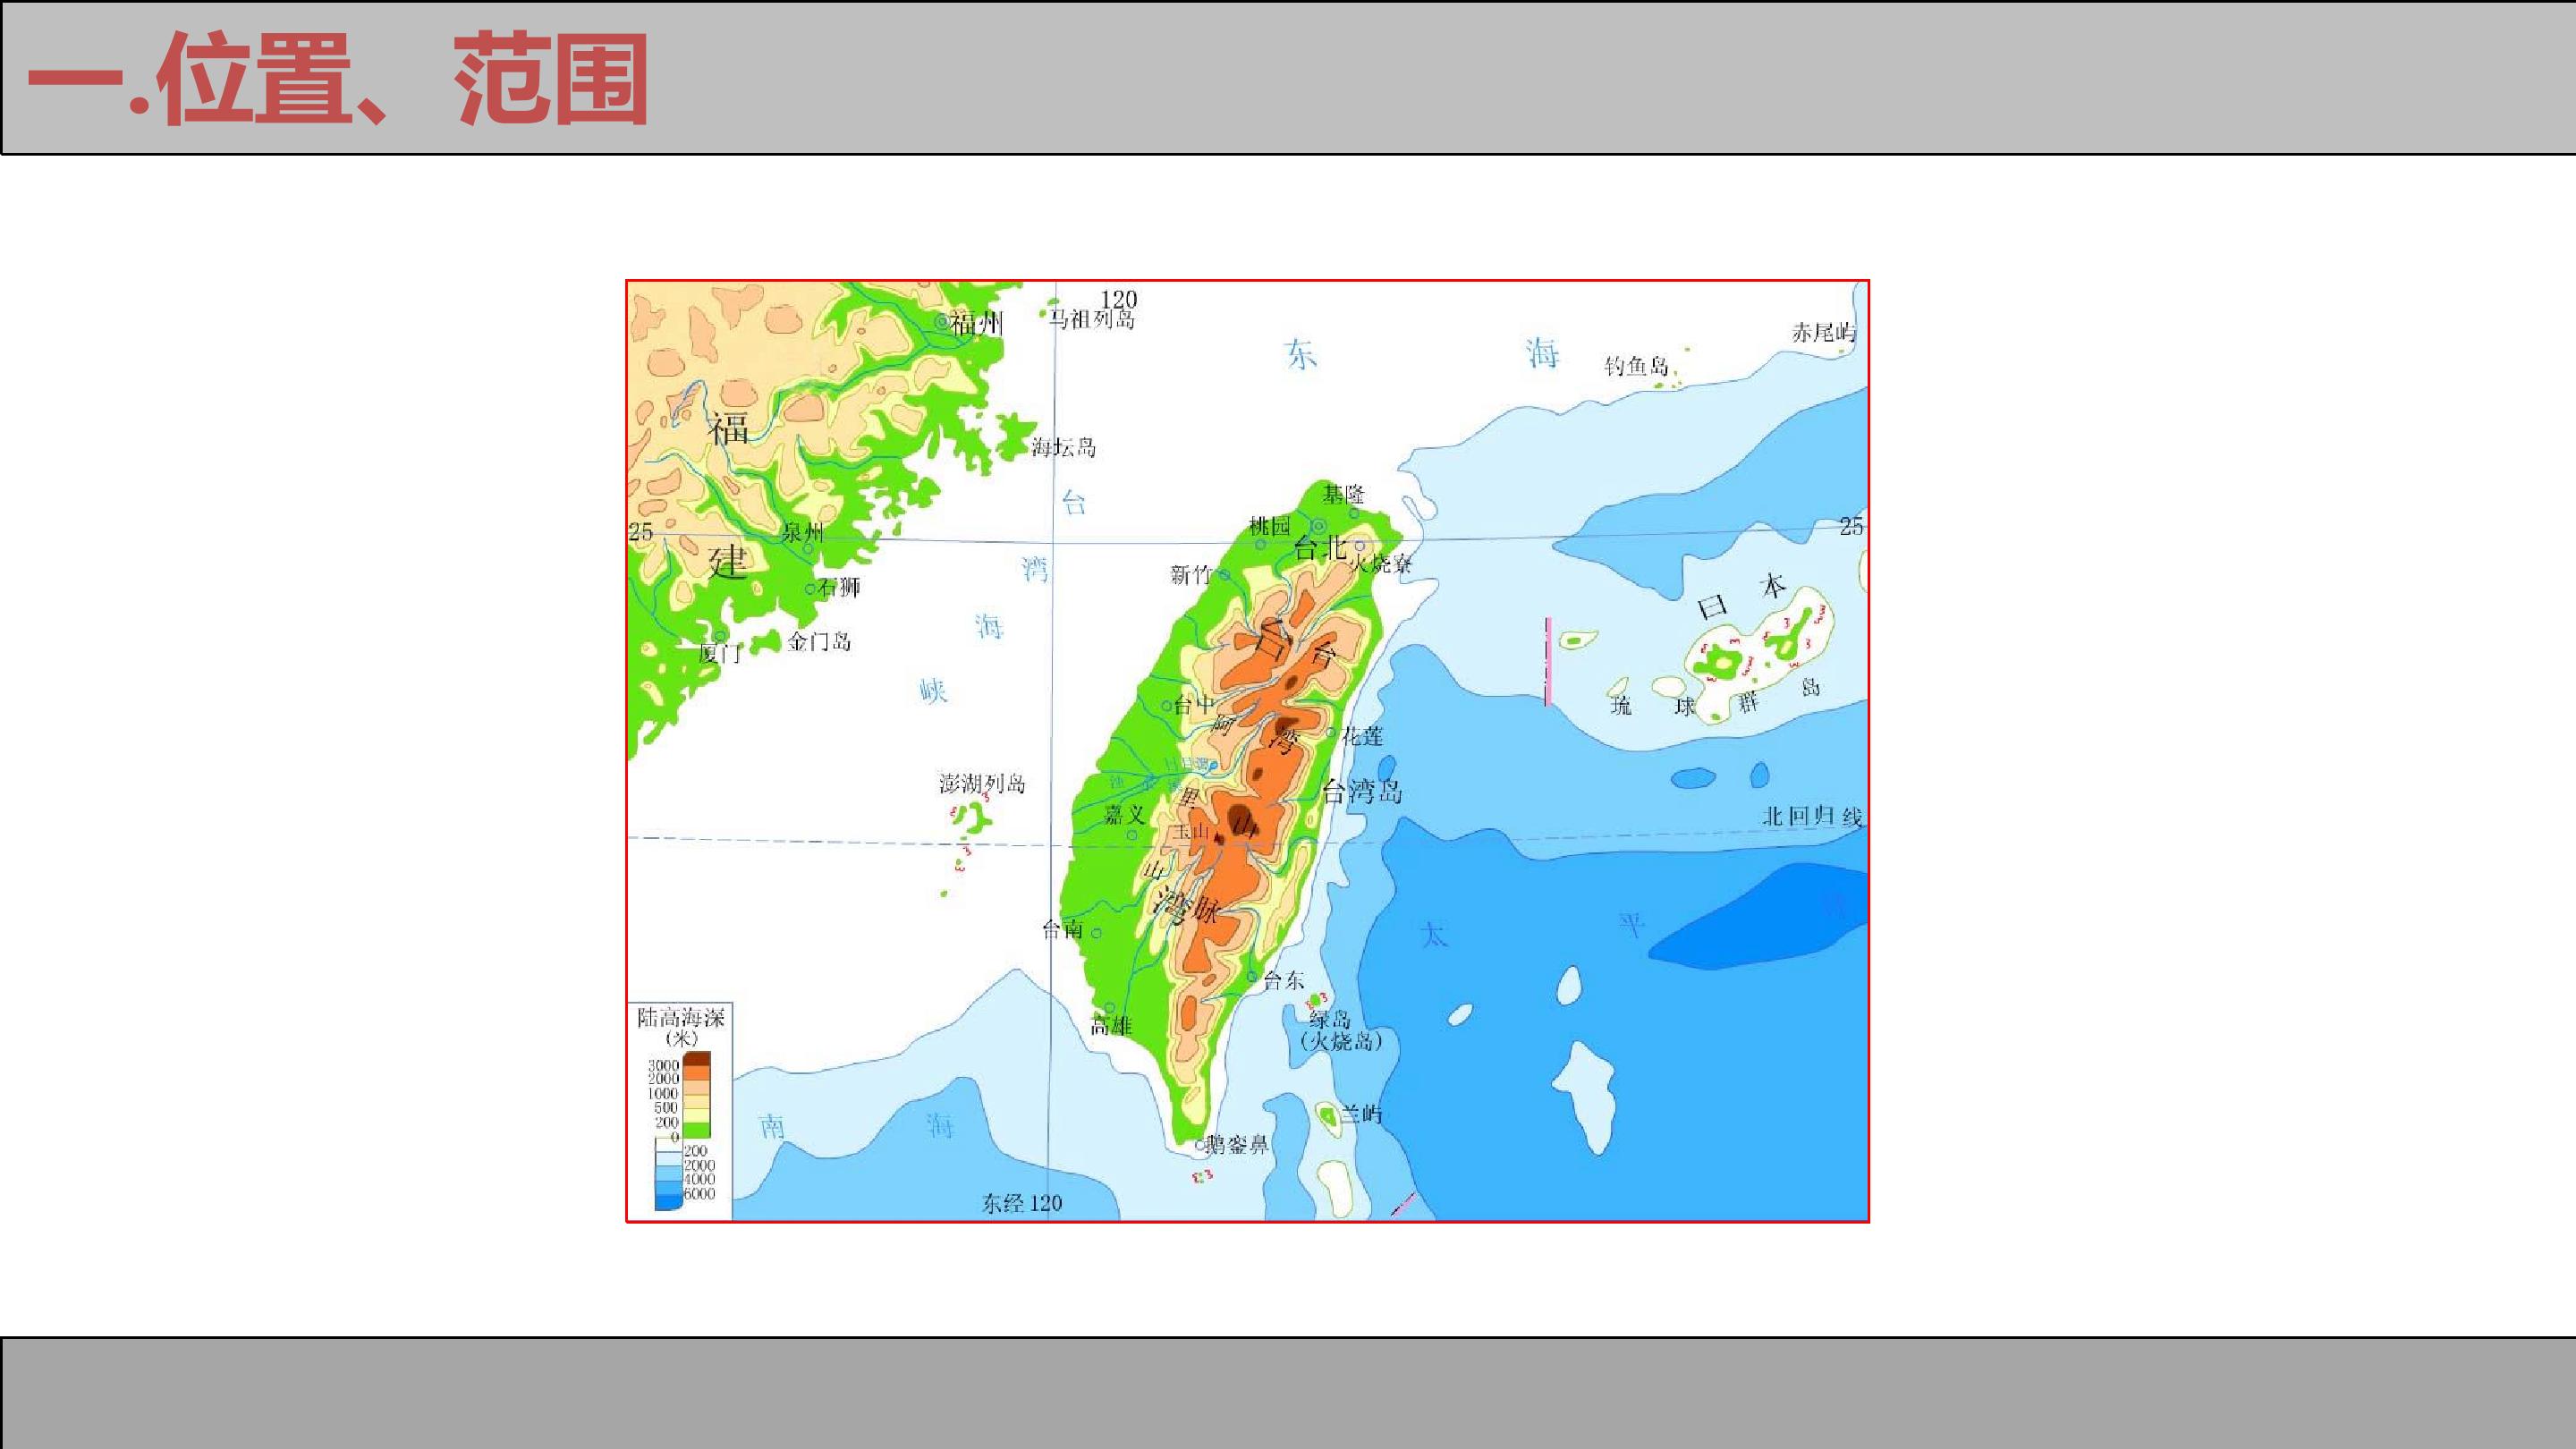Click the 台南 city label

[1063, 929]
